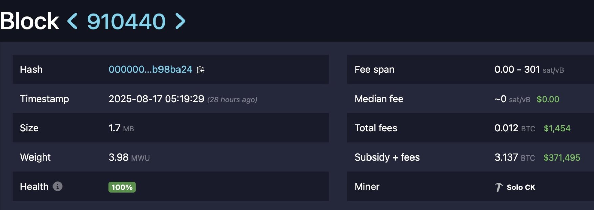Screen dimensions: 594x210
Task: Click the "28 hours ago" relative time
Action: tap(232, 100)
